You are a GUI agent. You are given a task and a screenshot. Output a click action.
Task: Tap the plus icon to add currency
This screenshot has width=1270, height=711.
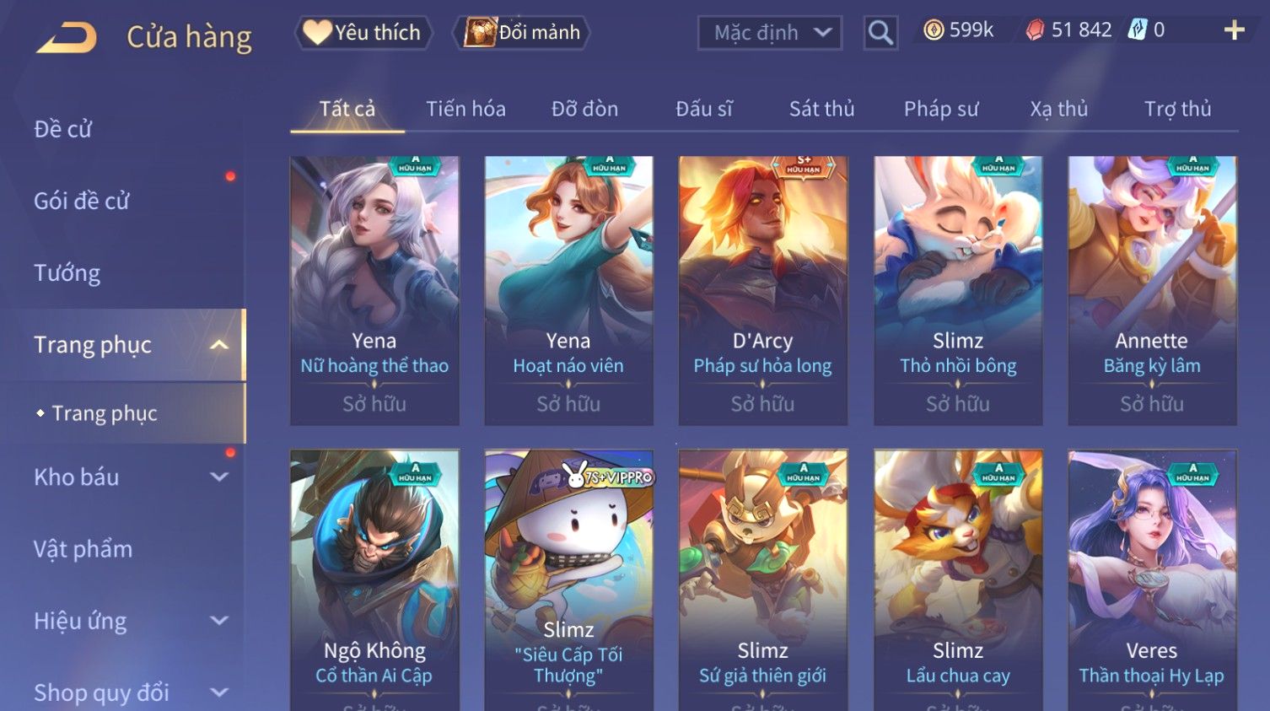[1234, 31]
